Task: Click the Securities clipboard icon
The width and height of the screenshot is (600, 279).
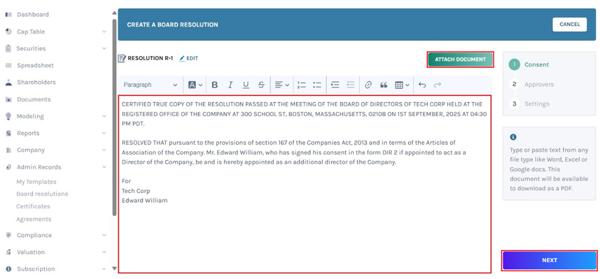Action: pos(8,48)
